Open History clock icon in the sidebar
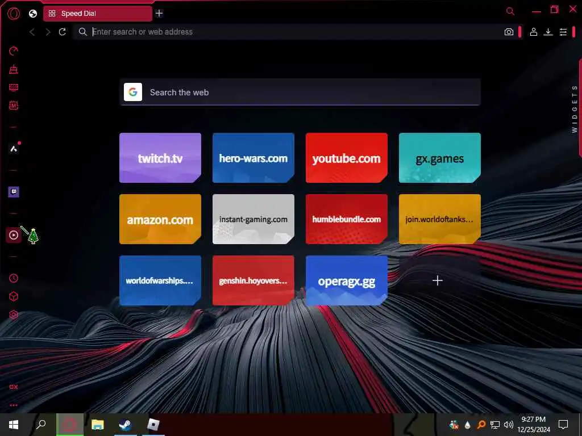The height and width of the screenshot is (436, 582). [x=14, y=278]
